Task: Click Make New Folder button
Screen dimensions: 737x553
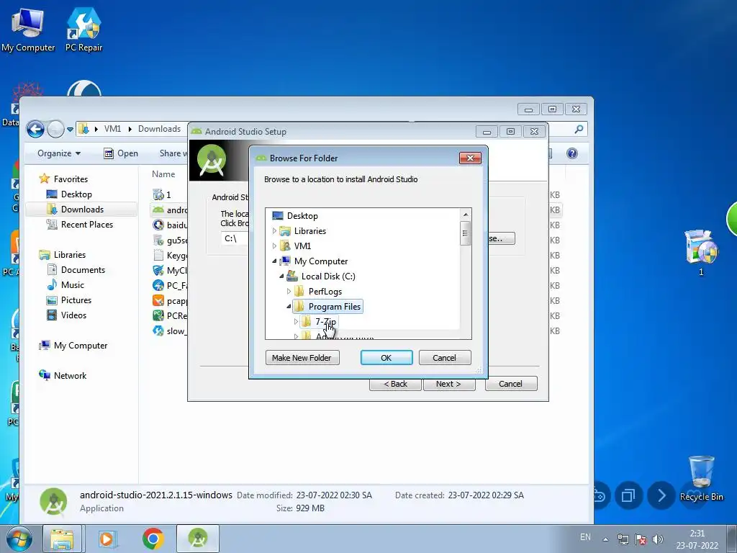Action: coord(302,358)
